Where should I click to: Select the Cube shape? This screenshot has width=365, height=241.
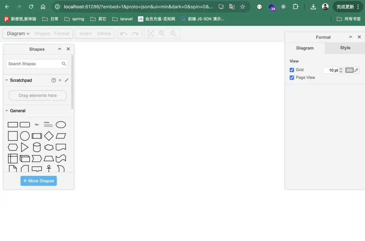pos(25,158)
